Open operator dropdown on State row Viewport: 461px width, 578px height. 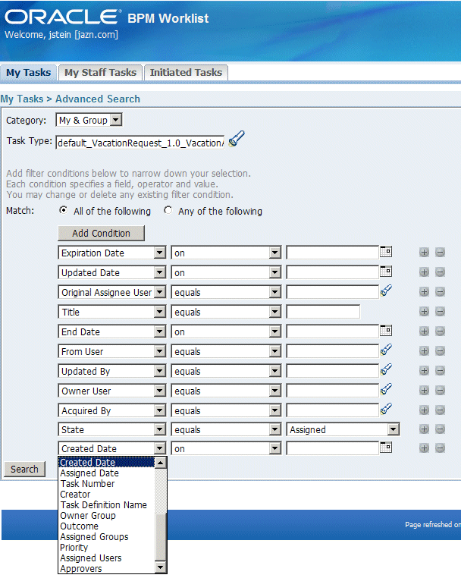coord(226,430)
